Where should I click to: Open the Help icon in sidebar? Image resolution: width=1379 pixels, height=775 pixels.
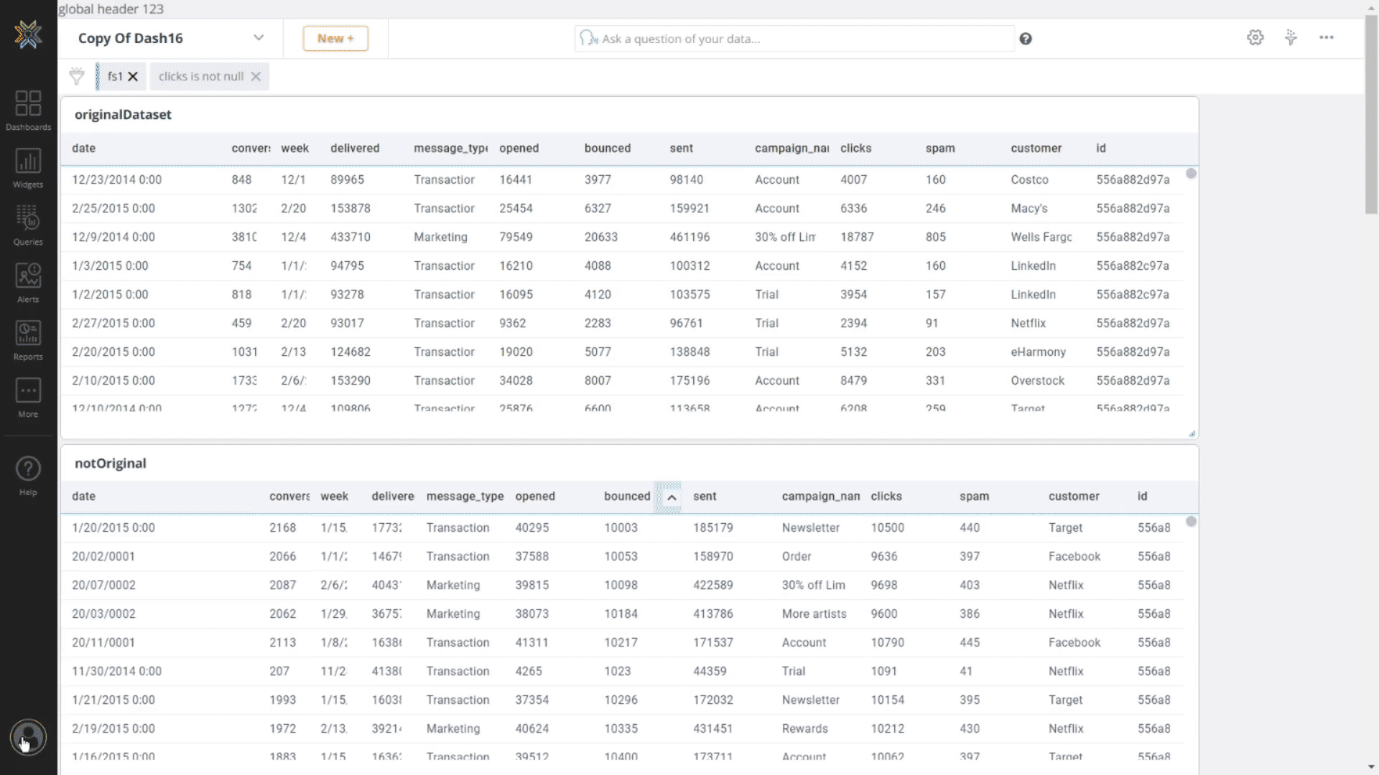point(28,476)
